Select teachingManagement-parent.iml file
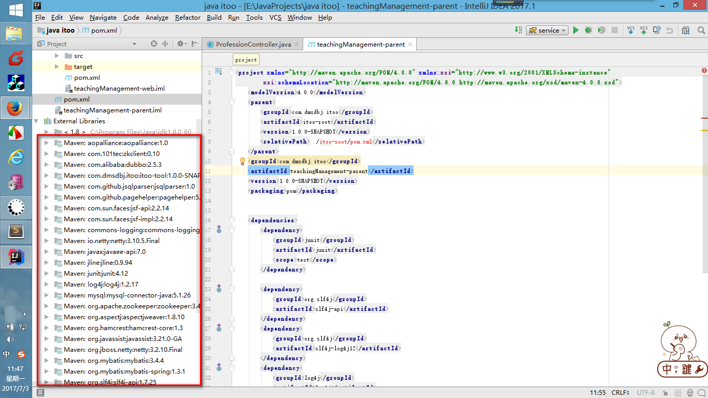 pos(112,110)
